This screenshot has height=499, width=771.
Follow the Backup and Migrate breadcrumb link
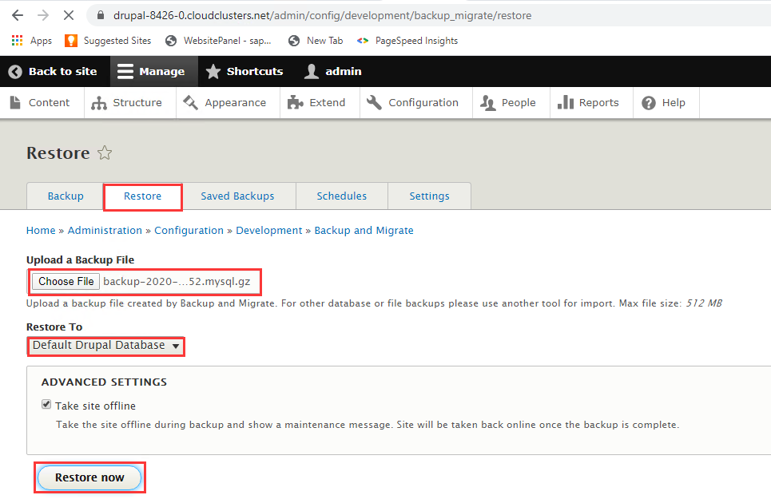click(x=364, y=230)
